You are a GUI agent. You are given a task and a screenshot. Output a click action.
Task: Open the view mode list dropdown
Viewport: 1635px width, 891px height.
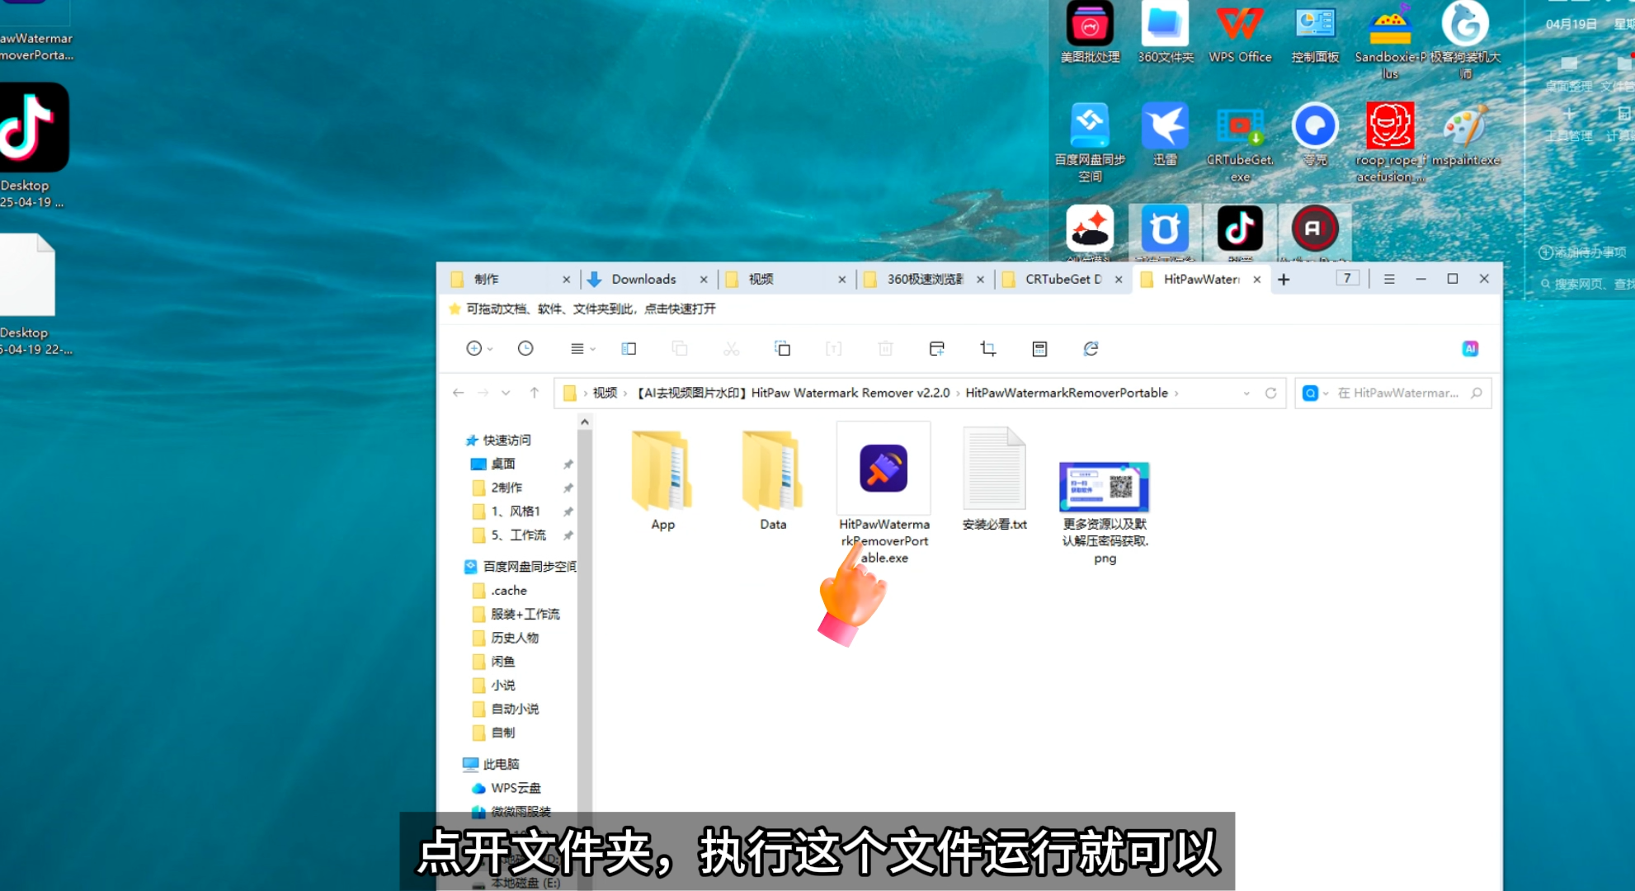coord(582,349)
